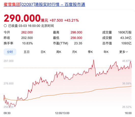Screen dimensions: 135x117
Task: Click the 16:00 time axis label
Action: pos(128,113)
